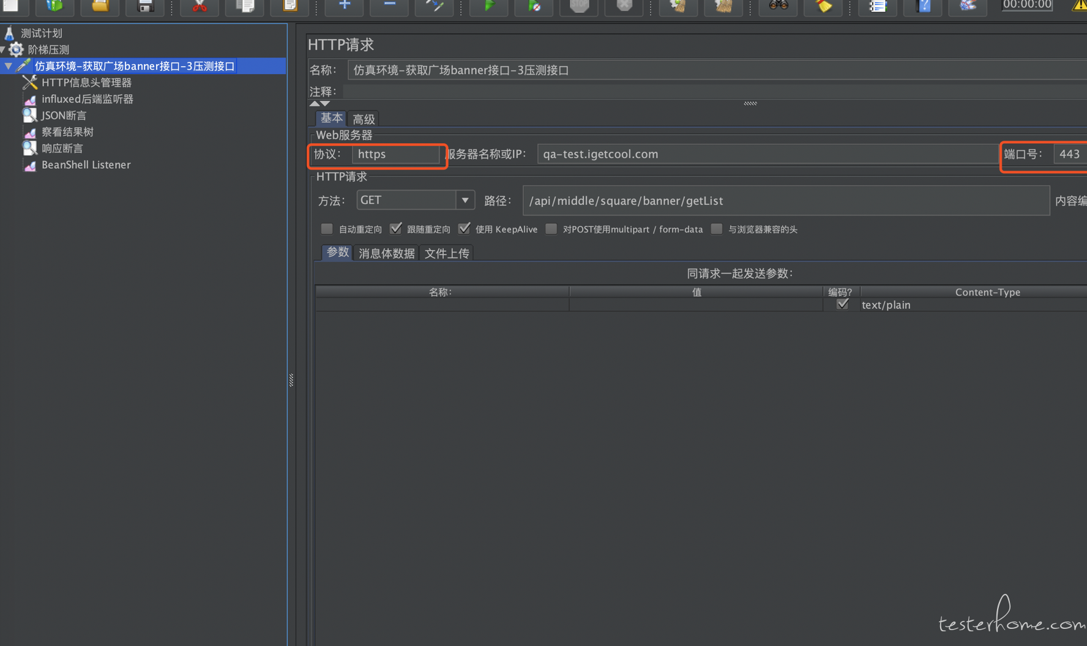Collapse the 仿真环境 sampler node triangle
Image resolution: width=1087 pixels, height=646 pixels.
click(x=9, y=66)
